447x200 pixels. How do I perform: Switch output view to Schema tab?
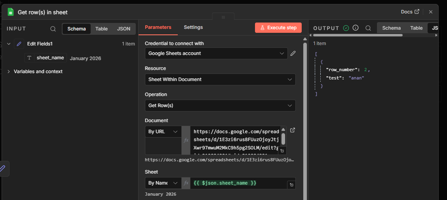391,28
